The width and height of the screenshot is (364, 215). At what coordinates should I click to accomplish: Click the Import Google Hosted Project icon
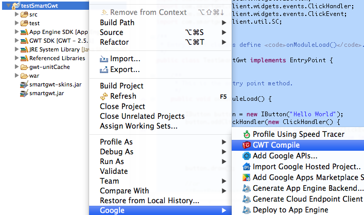point(246,167)
